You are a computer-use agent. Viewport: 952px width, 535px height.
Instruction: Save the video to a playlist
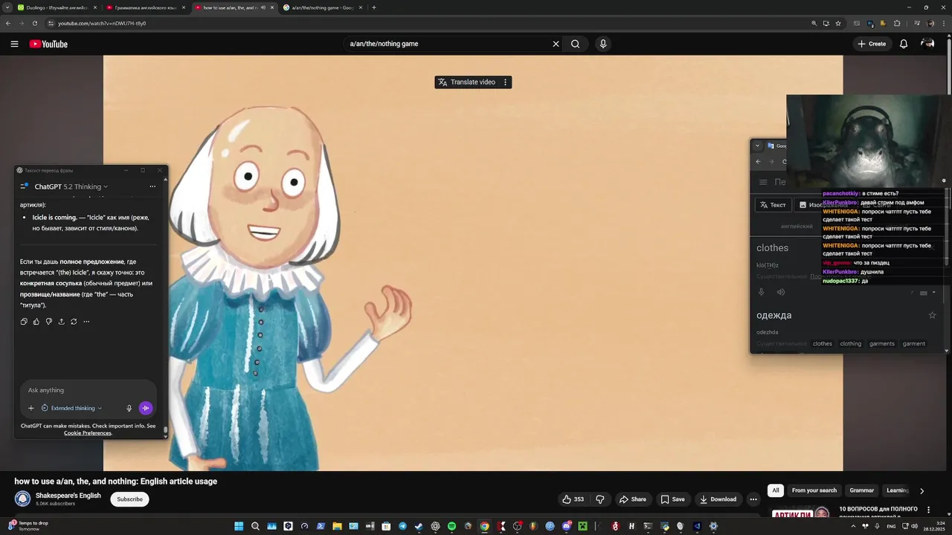672,499
